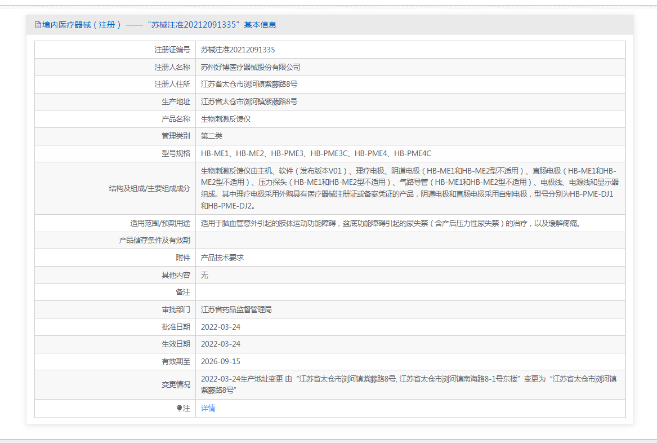Click the 批准日期 value 2022-03-24

[220, 327]
